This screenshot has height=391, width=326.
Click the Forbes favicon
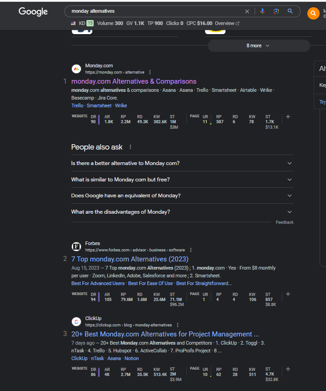point(76,246)
